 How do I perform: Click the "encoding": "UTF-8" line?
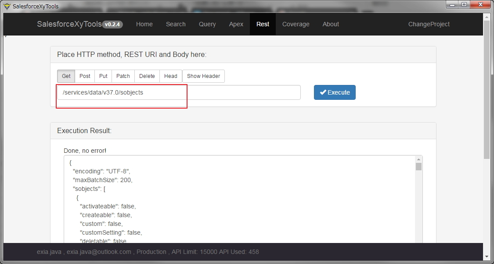101,171
